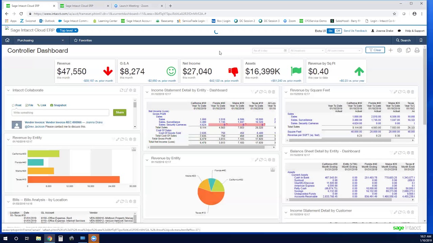Screen dimensions: 433x243
Task: Refresh the Intacct Collaborate panel
Action: (x=121, y=90)
